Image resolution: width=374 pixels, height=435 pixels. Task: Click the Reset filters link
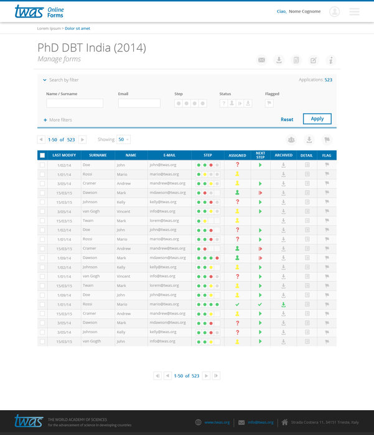tap(287, 119)
